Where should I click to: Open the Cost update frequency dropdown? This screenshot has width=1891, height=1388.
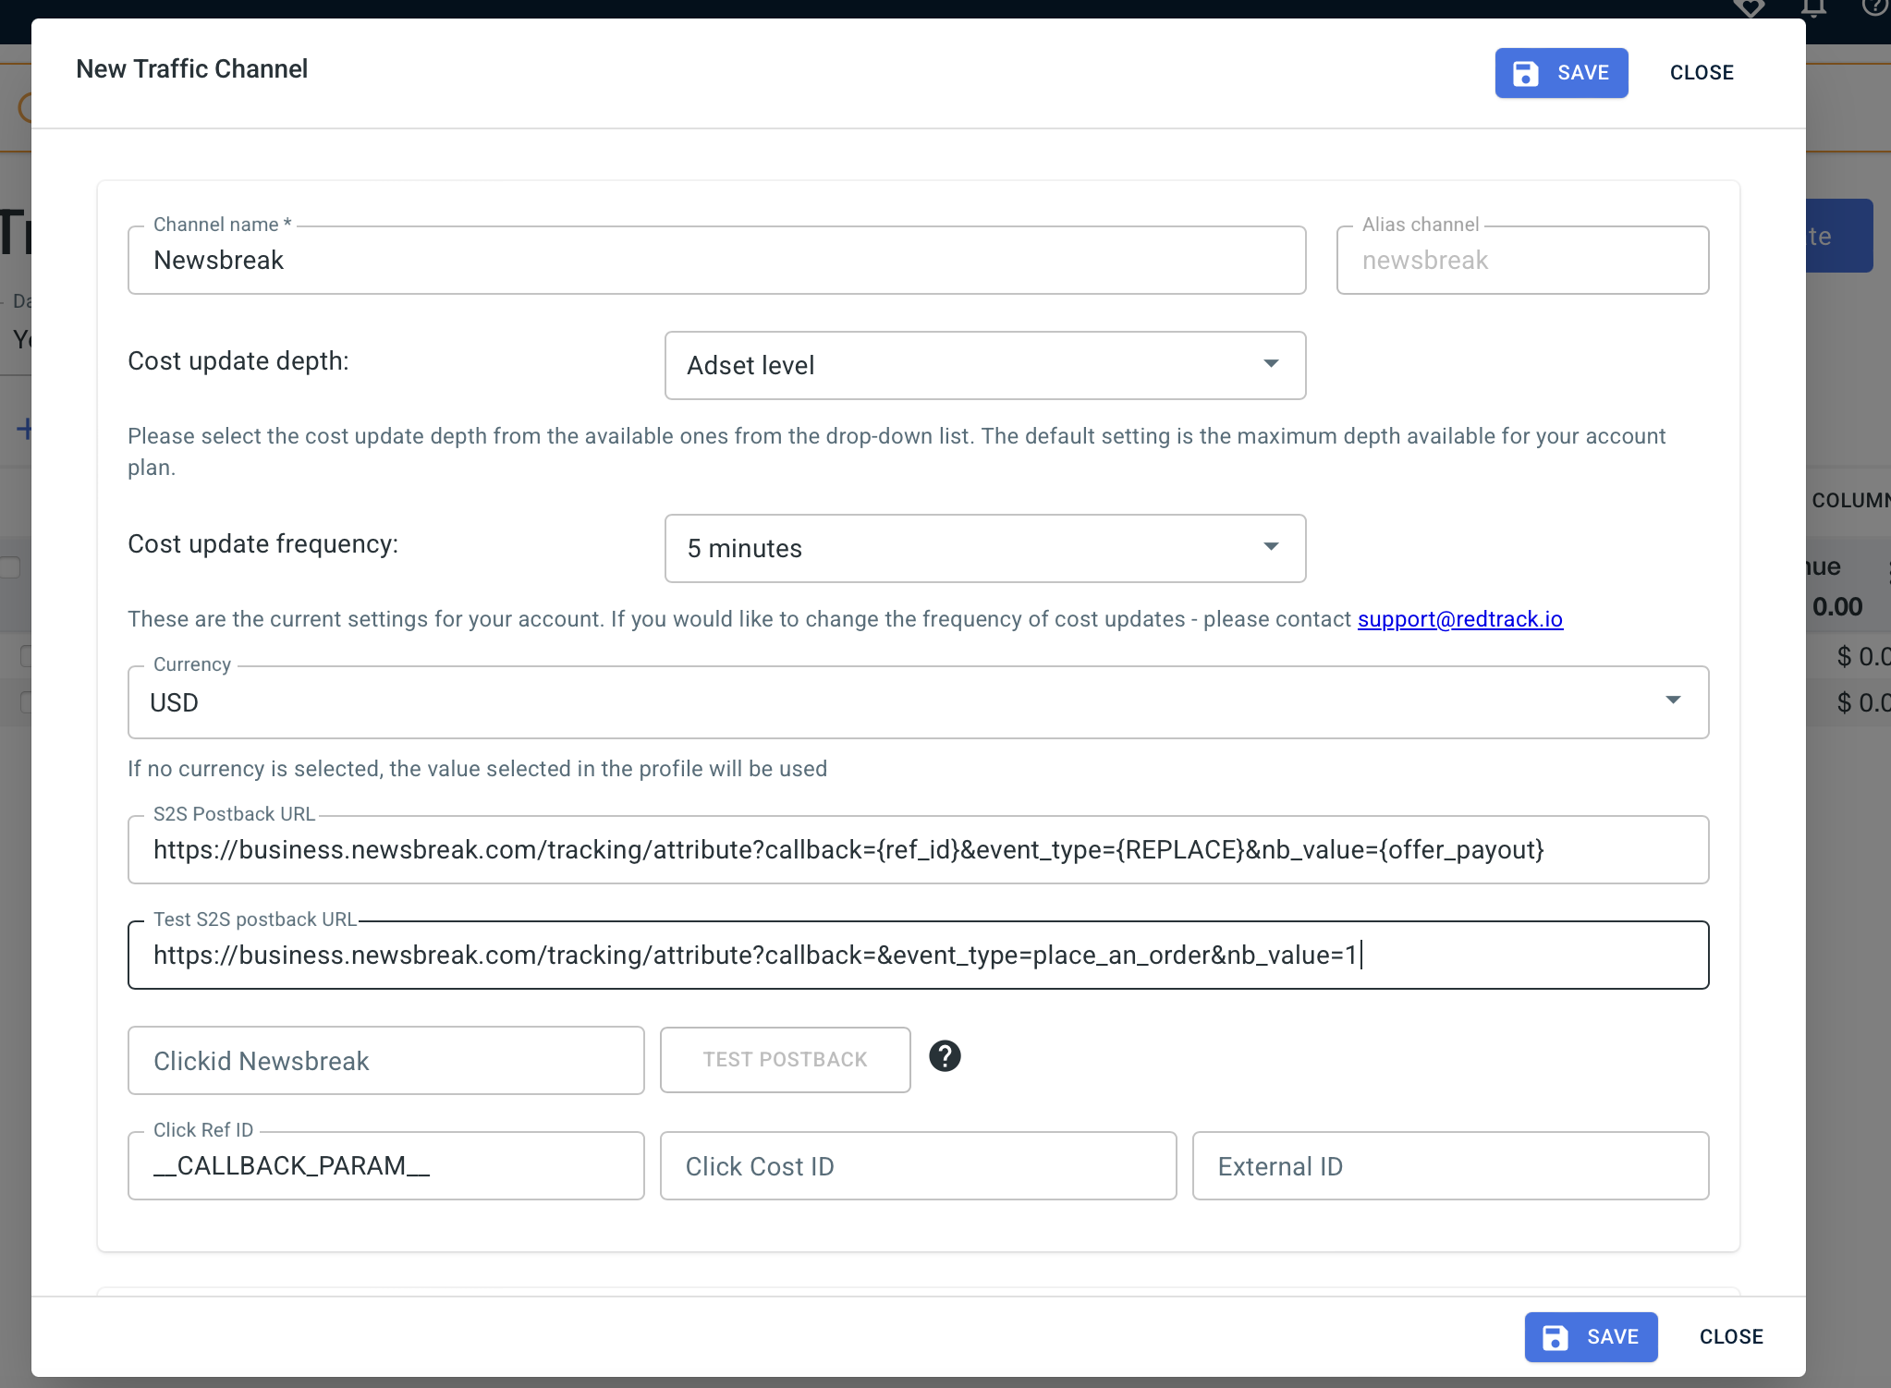pos(985,549)
